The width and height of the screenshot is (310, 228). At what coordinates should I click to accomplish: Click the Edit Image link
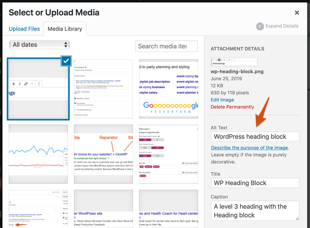(x=222, y=100)
